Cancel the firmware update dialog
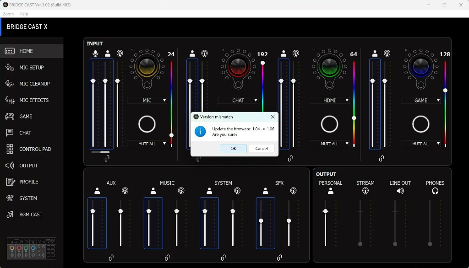Image resolution: width=469 pixels, height=268 pixels. click(262, 149)
